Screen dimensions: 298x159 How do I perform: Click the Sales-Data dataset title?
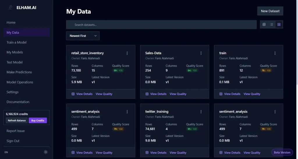click(153, 53)
